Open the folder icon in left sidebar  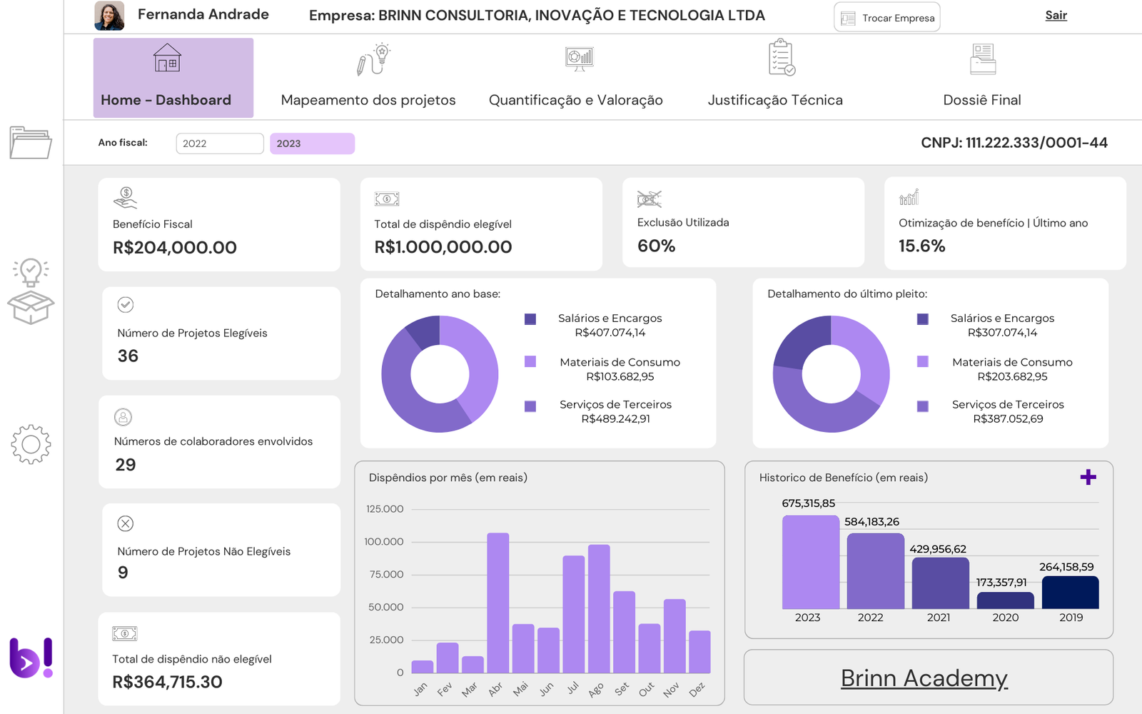(31, 143)
